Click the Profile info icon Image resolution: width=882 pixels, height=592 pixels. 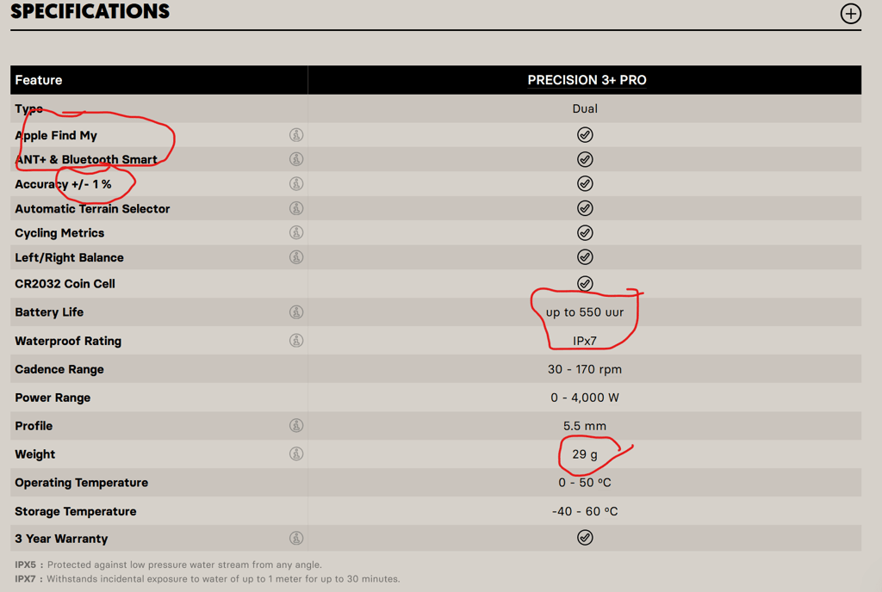click(296, 425)
